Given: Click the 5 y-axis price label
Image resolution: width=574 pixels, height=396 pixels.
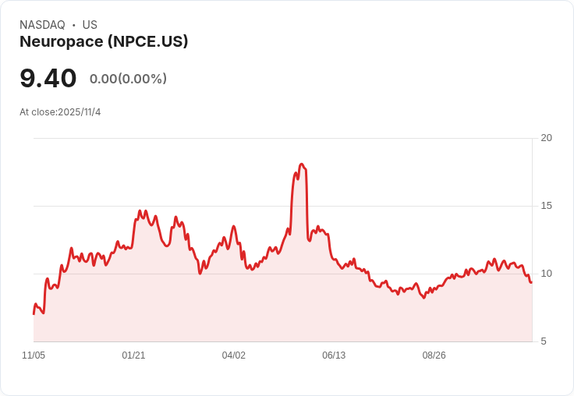Looking at the screenshot, I should 544,341.
